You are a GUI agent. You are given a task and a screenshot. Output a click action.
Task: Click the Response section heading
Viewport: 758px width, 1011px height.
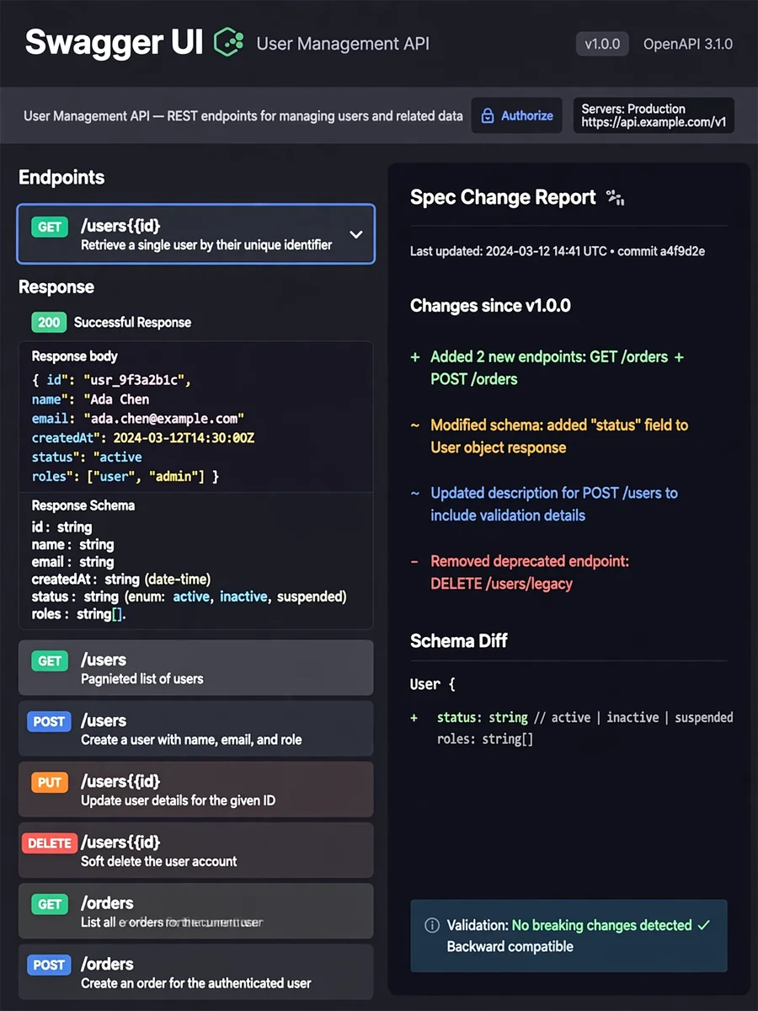pyautogui.click(x=56, y=287)
